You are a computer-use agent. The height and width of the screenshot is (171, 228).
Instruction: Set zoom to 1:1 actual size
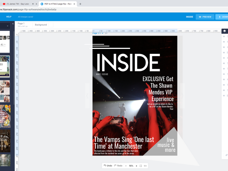(145, 166)
